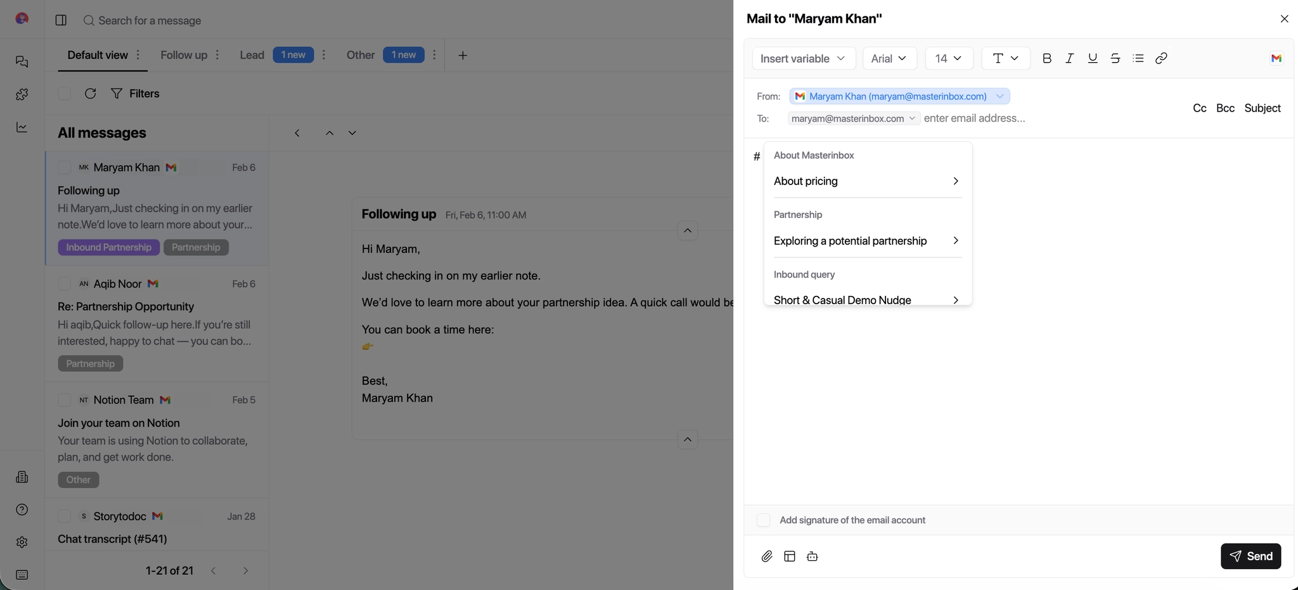Insert a hyperlink into the email
The width and height of the screenshot is (1298, 590).
pyautogui.click(x=1160, y=58)
